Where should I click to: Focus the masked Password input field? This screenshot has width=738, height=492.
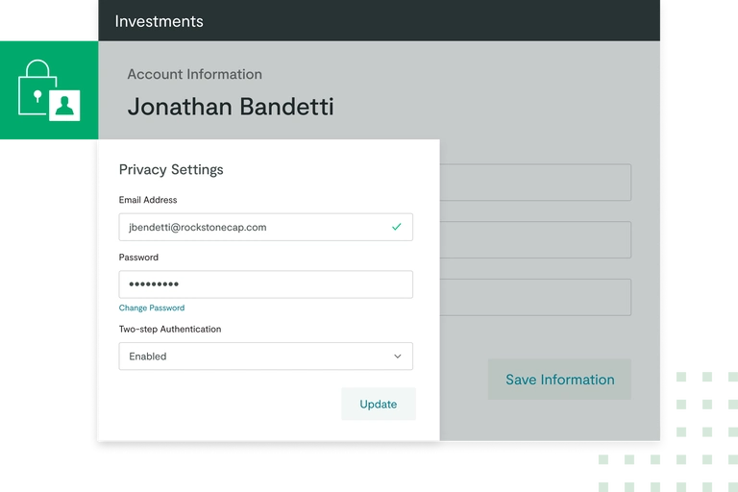(265, 284)
